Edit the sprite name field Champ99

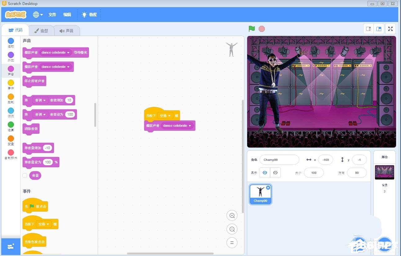279,160
